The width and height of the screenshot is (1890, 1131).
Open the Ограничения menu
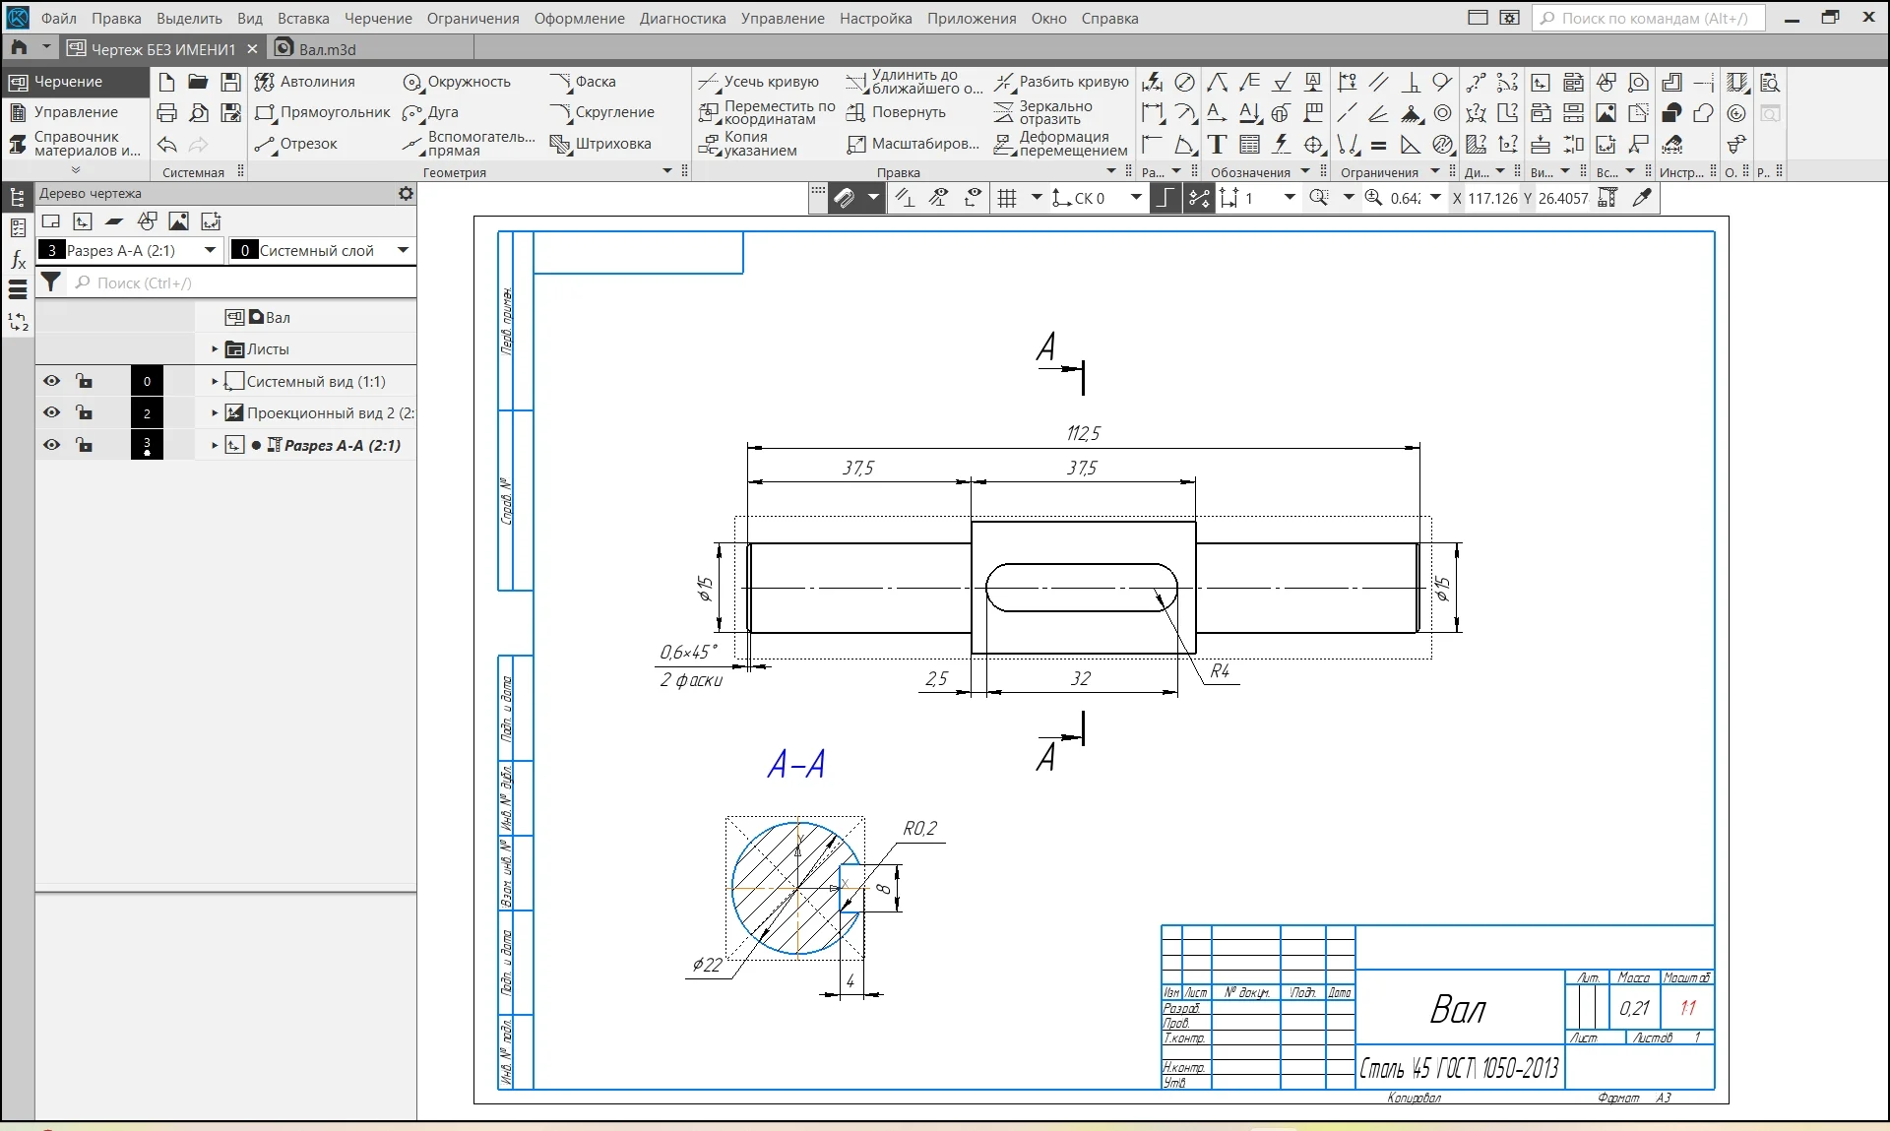pyautogui.click(x=472, y=18)
